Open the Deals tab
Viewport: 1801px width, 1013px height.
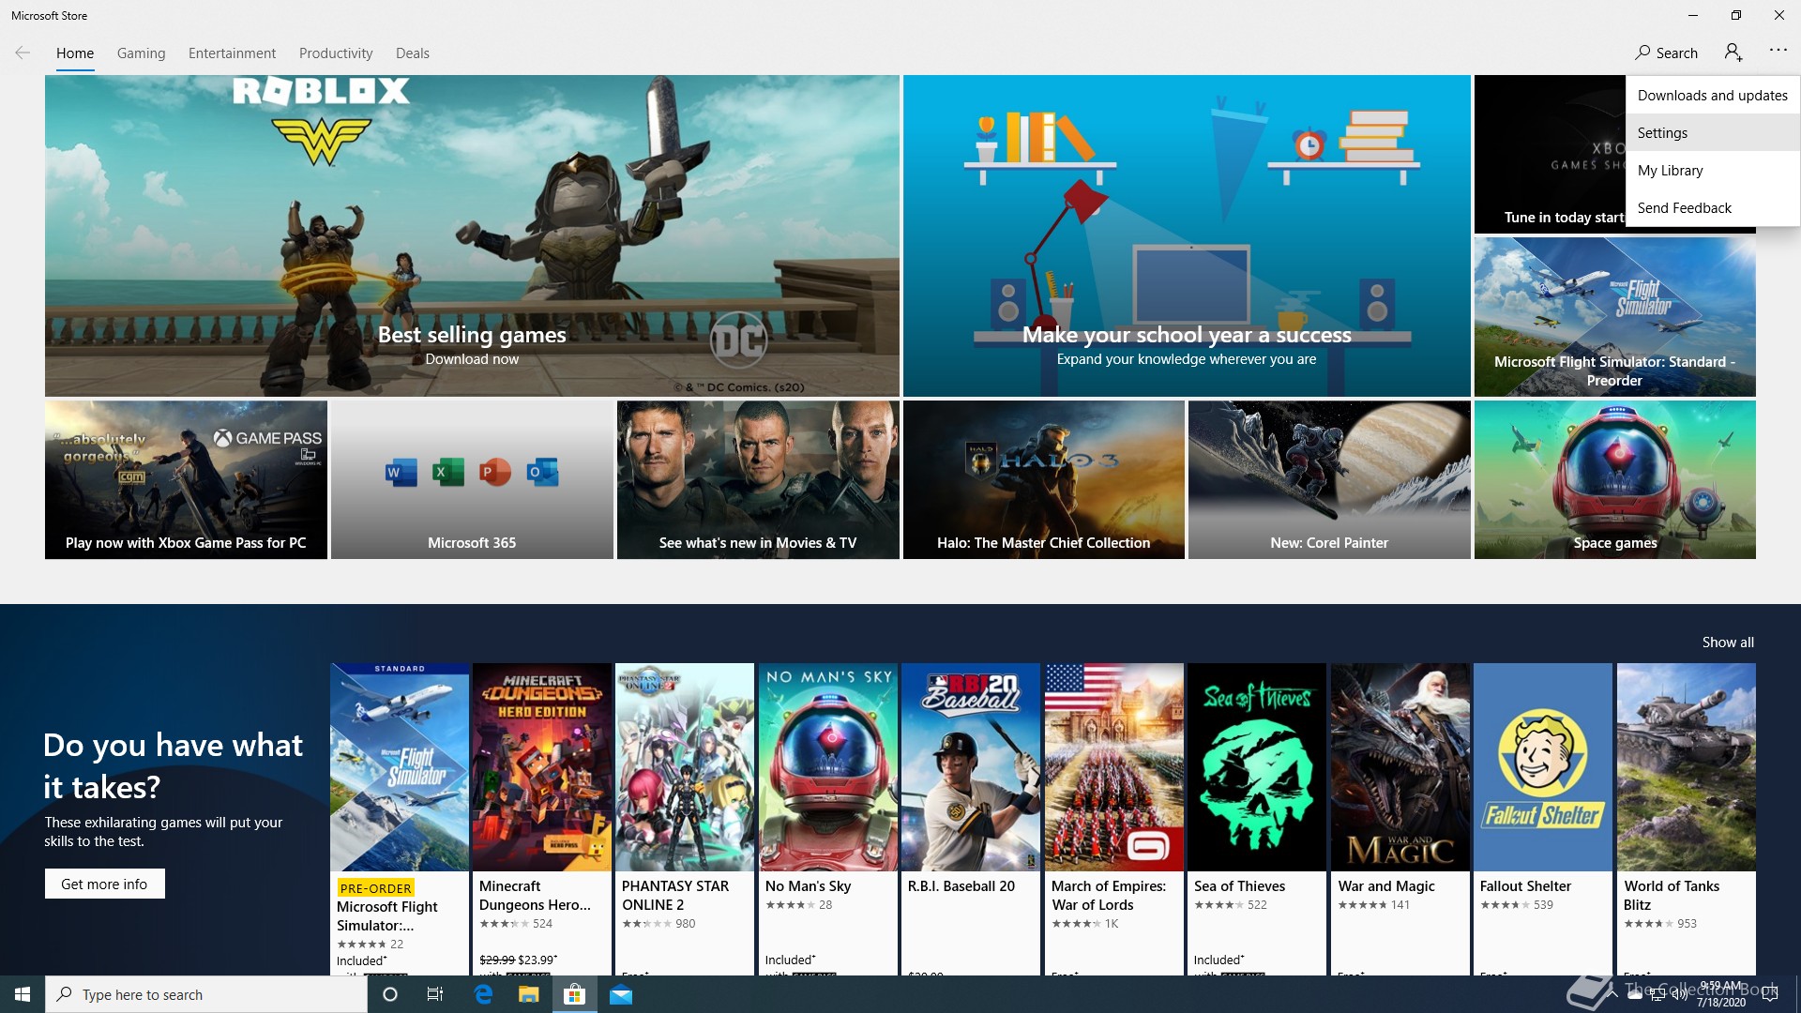(413, 53)
